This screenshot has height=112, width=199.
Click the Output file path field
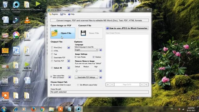coord(99,92)
